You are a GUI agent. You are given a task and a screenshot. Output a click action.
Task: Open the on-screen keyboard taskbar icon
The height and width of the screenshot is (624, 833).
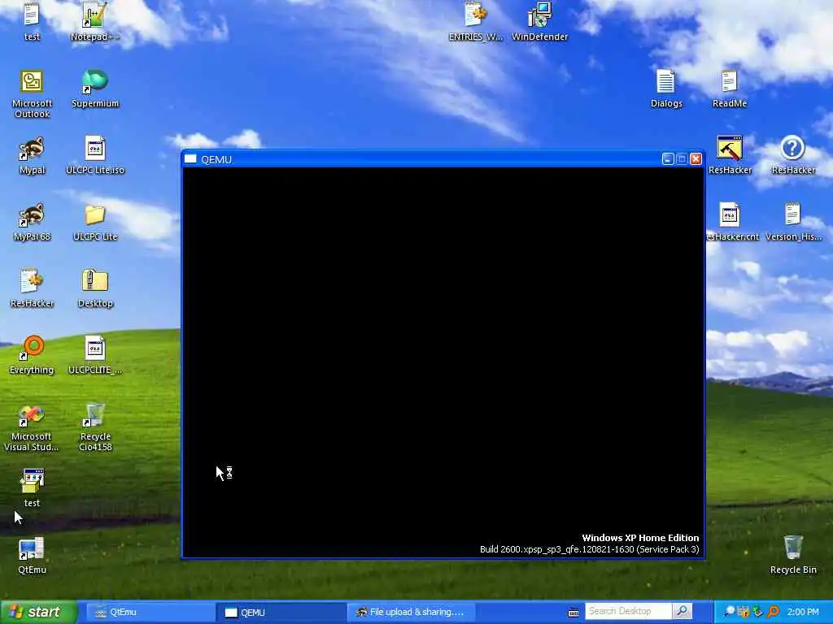click(x=574, y=613)
